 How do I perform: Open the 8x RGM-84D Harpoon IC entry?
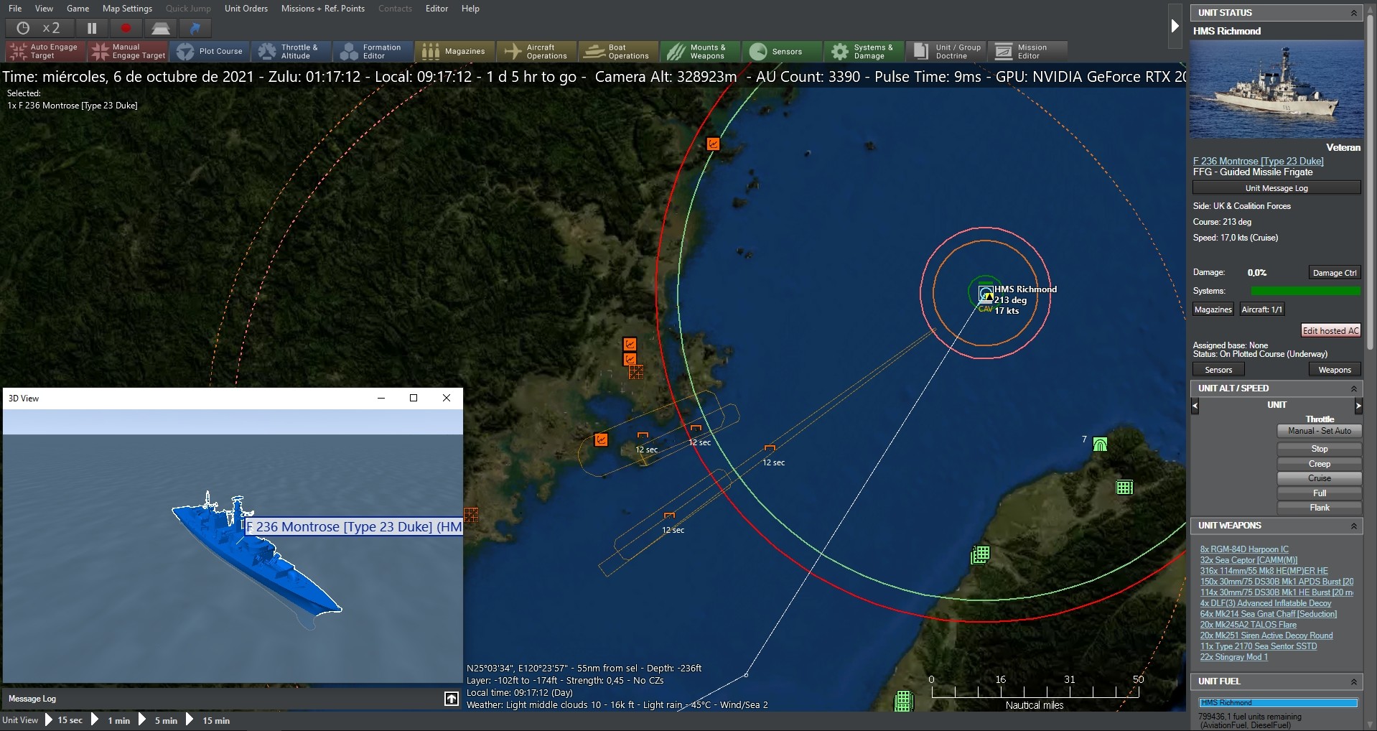click(1243, 549)
